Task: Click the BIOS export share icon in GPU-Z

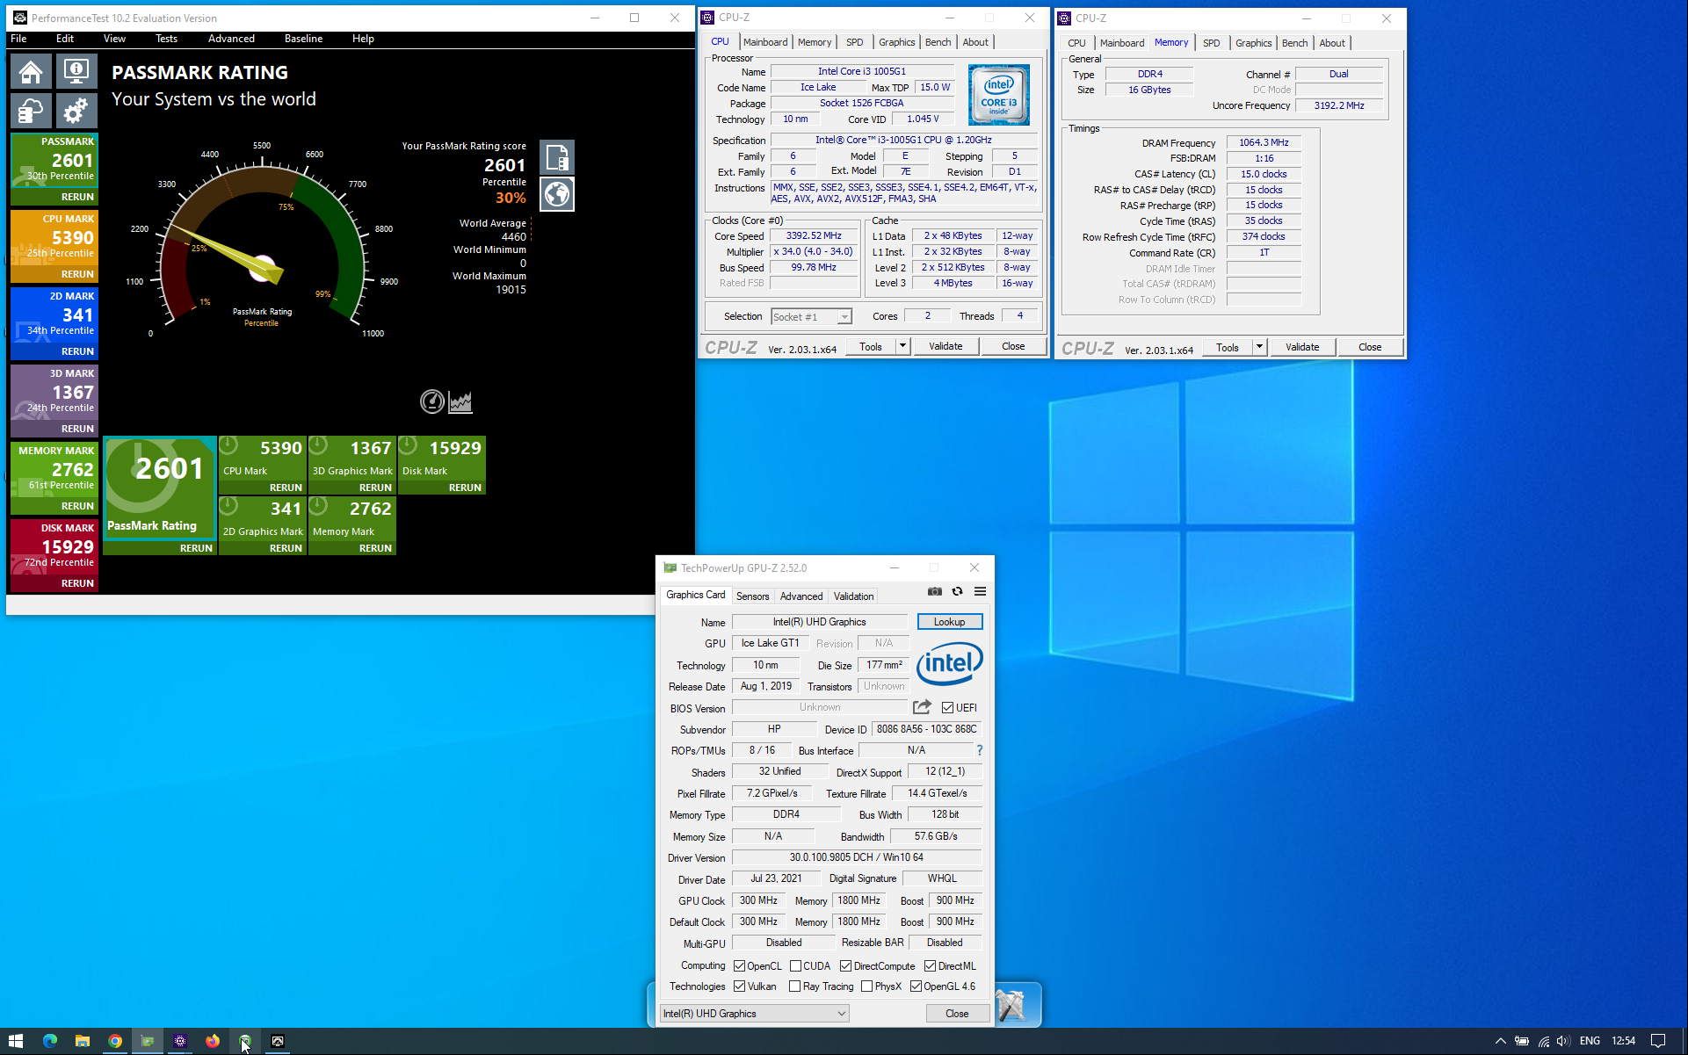Action: pyautogui.click(x=922, y=707)
